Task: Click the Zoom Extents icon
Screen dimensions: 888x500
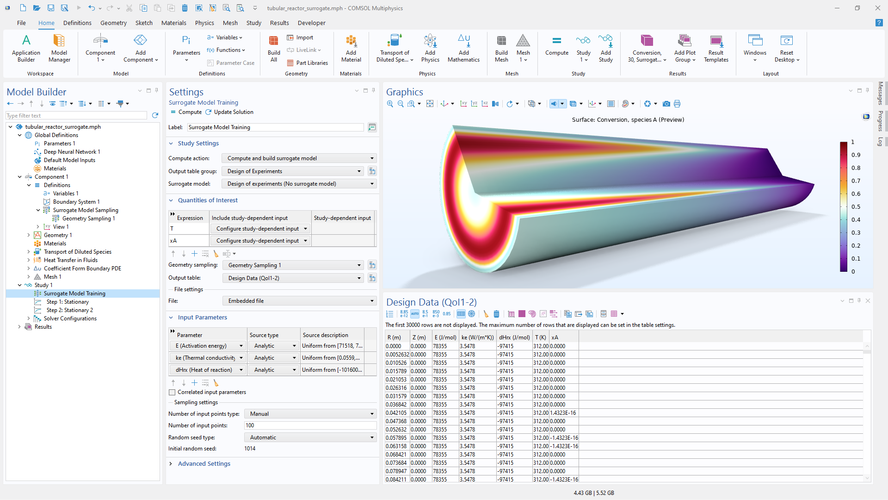Action: coord(430,104)
